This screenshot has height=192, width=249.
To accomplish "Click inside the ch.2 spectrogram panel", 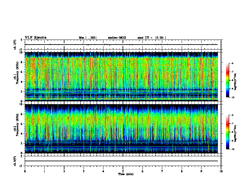I will point(121,129).
